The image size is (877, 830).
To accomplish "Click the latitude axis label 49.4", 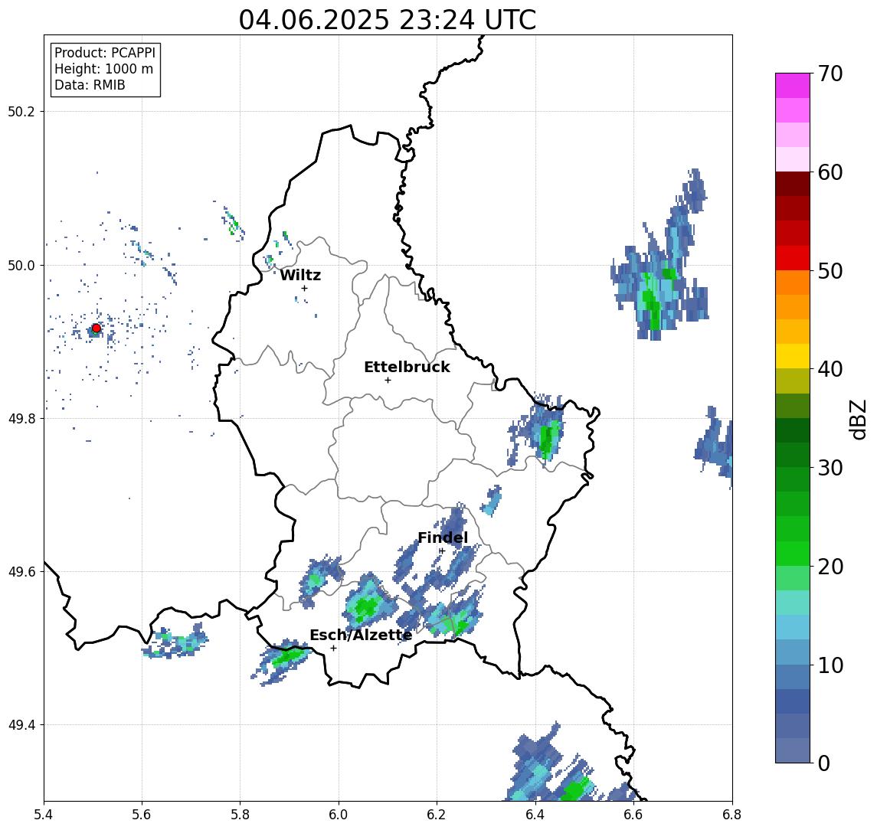I will point(21,725).
